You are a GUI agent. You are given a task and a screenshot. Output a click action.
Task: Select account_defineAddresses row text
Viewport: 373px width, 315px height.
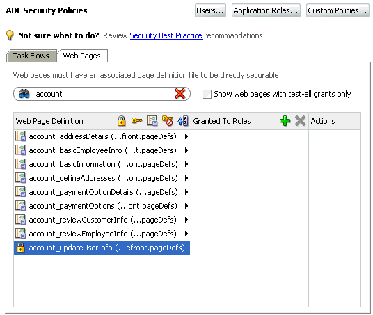103,178
